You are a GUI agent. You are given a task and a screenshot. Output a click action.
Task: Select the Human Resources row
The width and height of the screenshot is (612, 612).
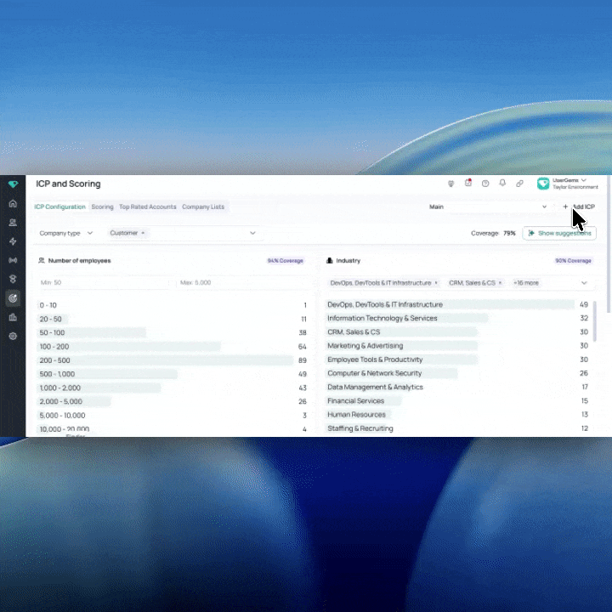pyautogui.click(x=457, y=415)
